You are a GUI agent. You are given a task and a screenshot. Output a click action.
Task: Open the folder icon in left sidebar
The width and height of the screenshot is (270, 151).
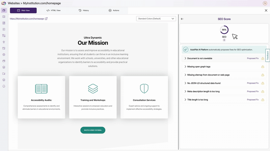click(x=4, y=73)
